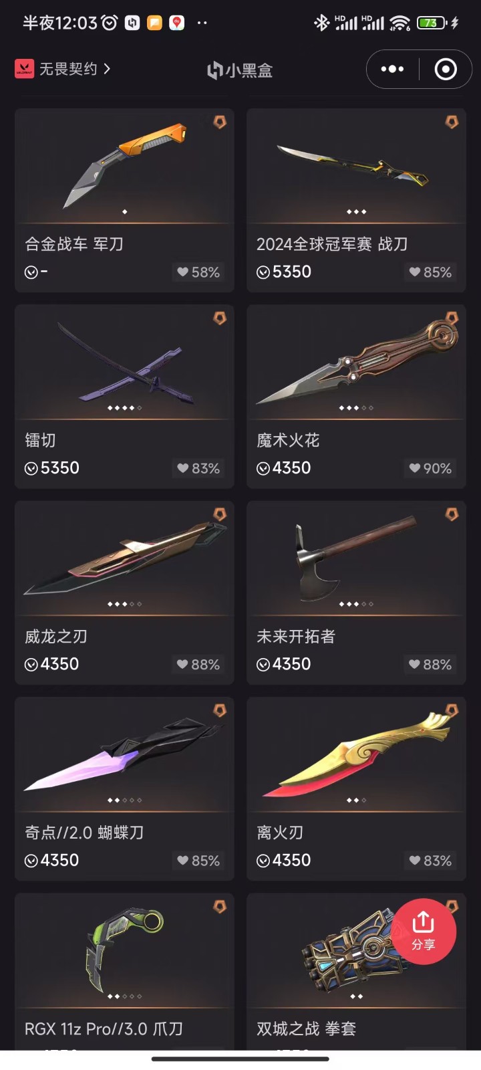The height and width of the screenshot is (1070, 481).
Task: Open RGX 11z Pro//3.0 爪刀 title
Action: coord(104,1029)
